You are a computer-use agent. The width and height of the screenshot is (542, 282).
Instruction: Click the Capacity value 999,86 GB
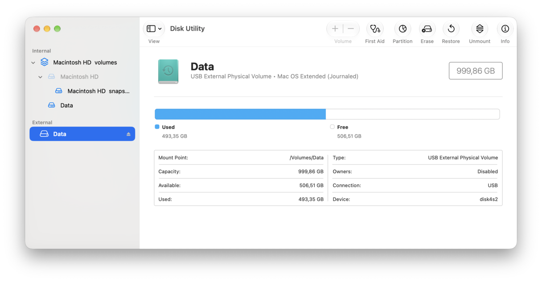311,172
